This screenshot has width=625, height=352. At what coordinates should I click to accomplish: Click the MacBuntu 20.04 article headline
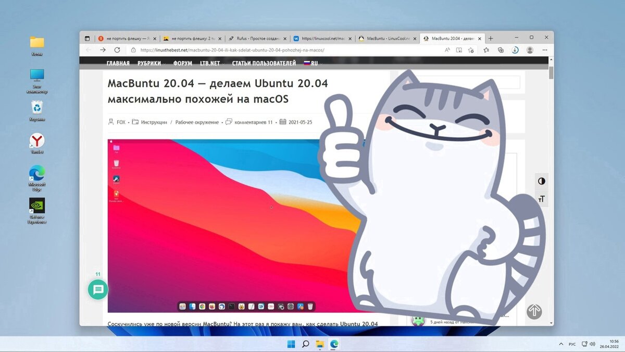tap(218, 91)
